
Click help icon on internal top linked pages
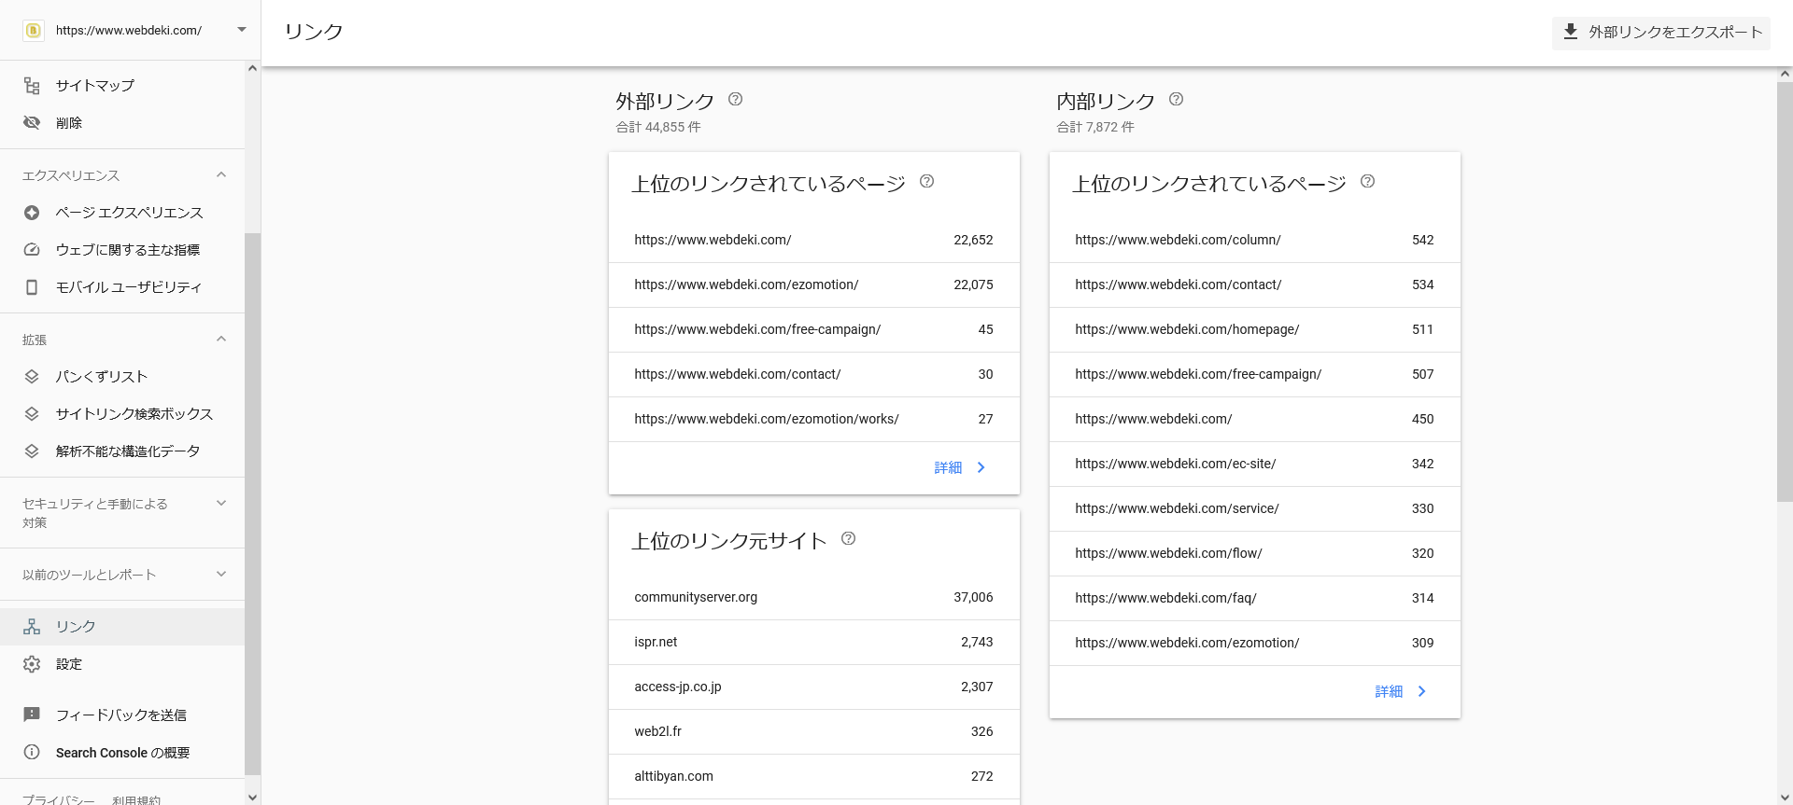click(1367, 181)
